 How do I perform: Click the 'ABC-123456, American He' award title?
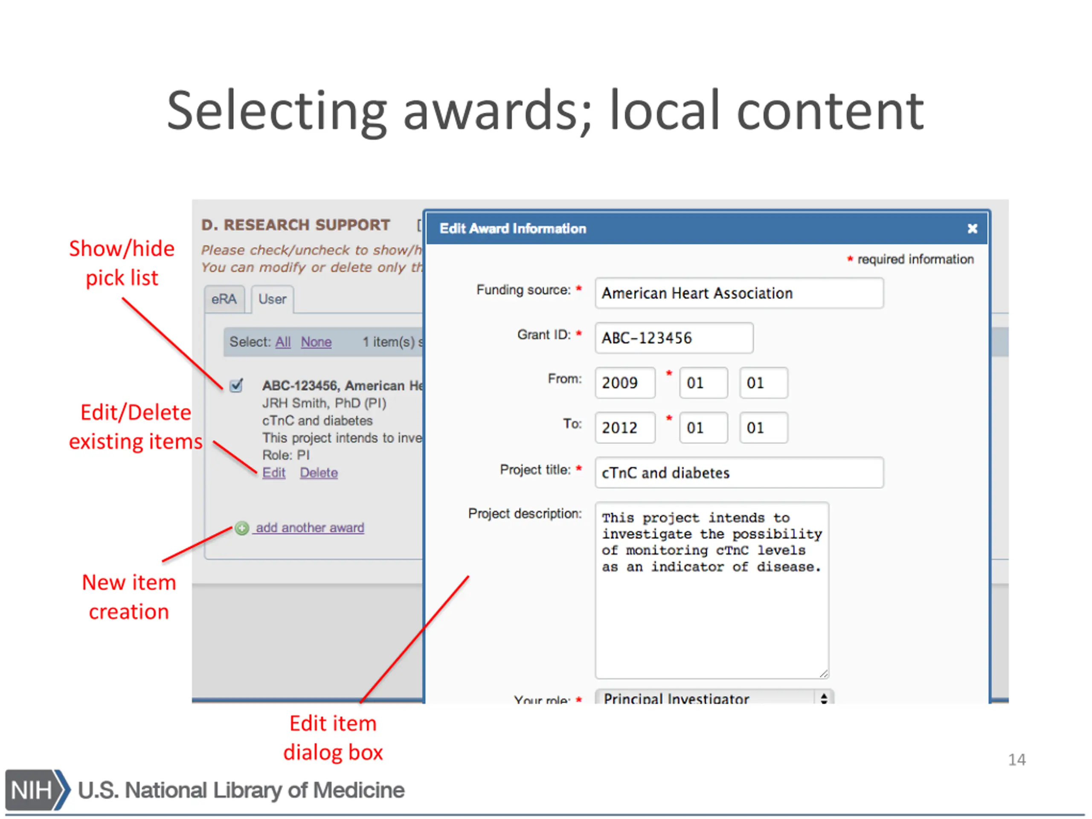[343, 386]
